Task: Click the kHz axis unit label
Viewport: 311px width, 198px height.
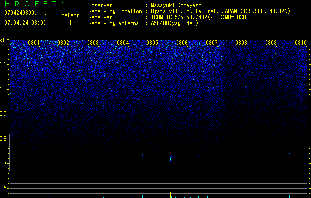Action: [x=4, y=40]
